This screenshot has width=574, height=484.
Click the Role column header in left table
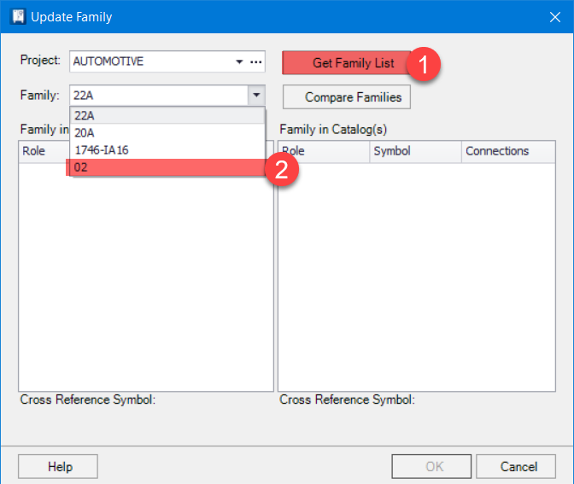coord(44,151)
